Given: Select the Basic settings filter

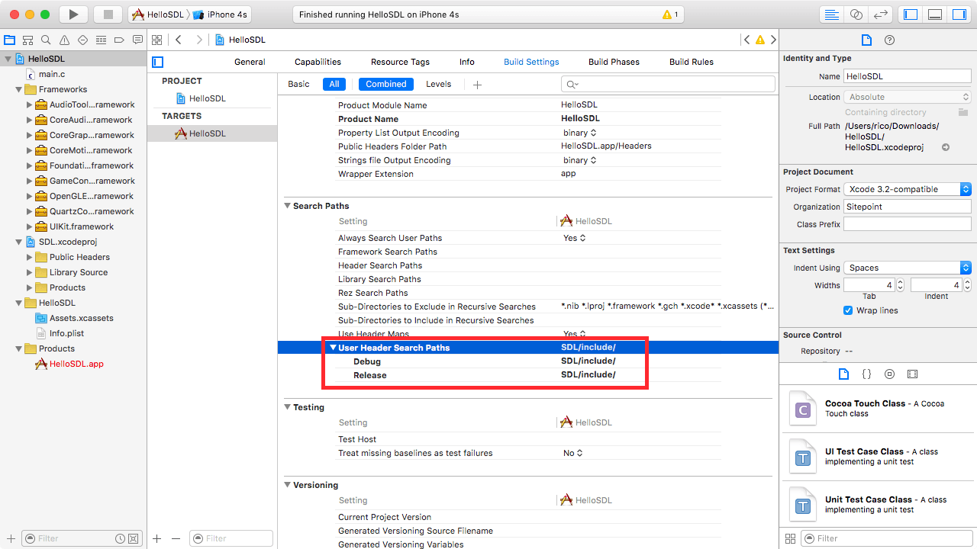Looking at the screenshot, I should 298,84.
